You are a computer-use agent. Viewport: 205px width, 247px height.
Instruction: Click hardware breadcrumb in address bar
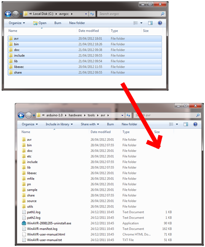pyautogui.click(x=75, y=115)
